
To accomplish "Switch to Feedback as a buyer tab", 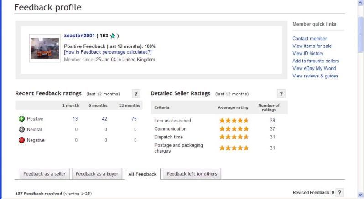I will pyautogui.click(x=96, y=174).
